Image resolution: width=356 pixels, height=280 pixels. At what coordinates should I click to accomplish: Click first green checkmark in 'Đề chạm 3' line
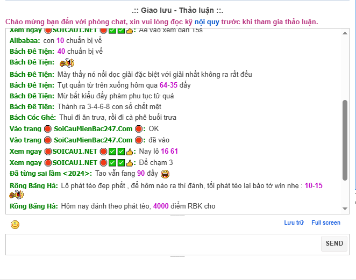coord(112,163)
